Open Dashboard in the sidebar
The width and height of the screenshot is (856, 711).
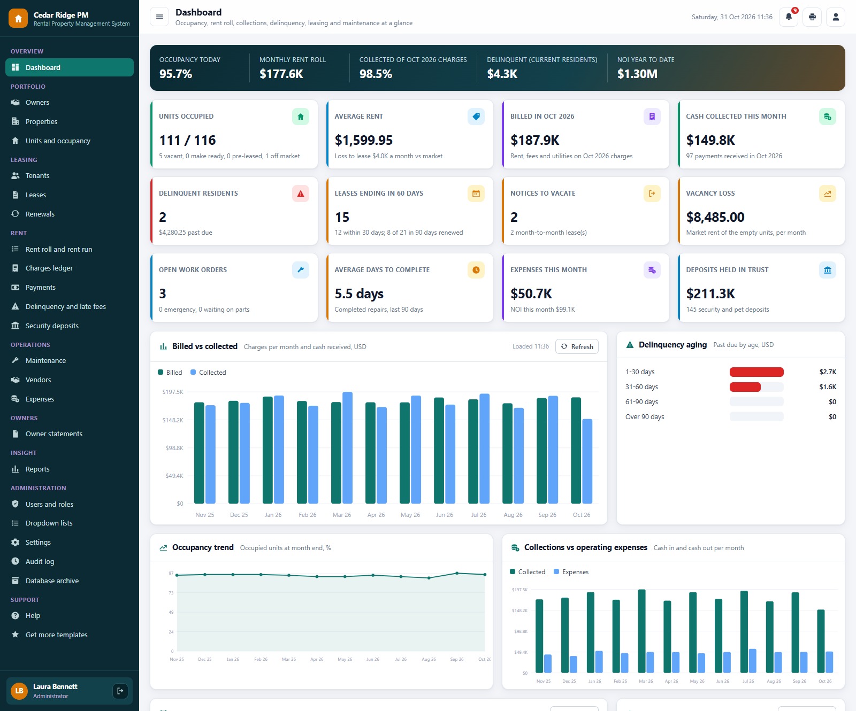point(70,67)
